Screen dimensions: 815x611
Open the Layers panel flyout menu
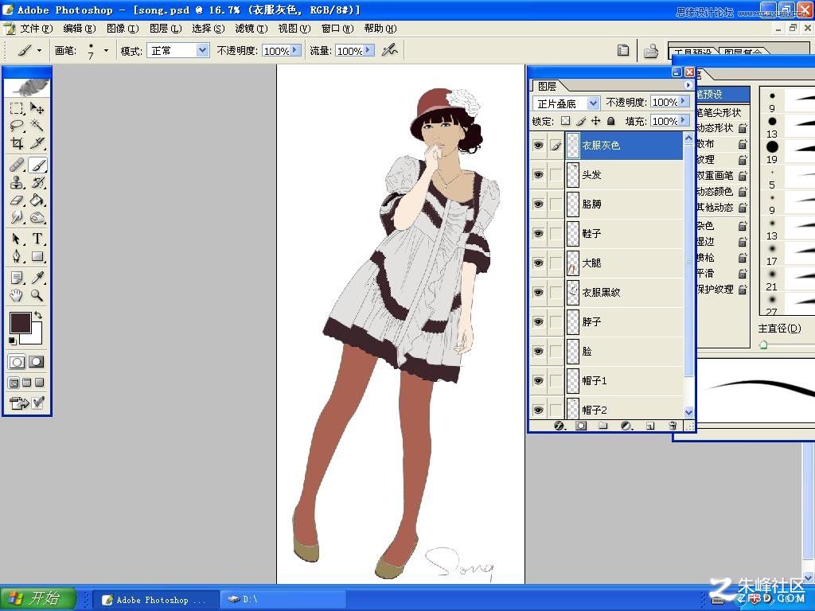click(688, 84)
